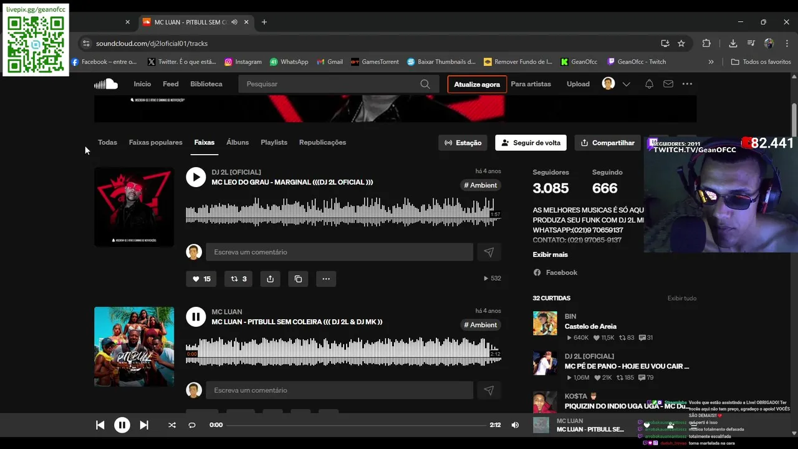Screen dimensions: 798x449
Task: Open Castelo de Areia liked track
Action: pyautogui.click(x=590, y=326)
